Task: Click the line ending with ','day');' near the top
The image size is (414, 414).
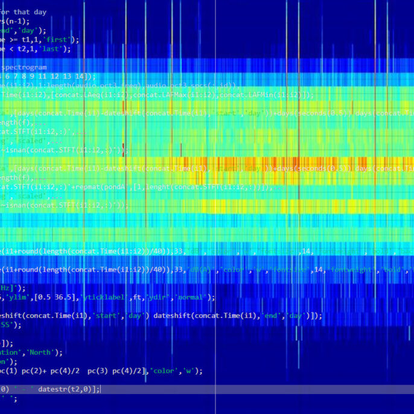Action: point(23,31)
